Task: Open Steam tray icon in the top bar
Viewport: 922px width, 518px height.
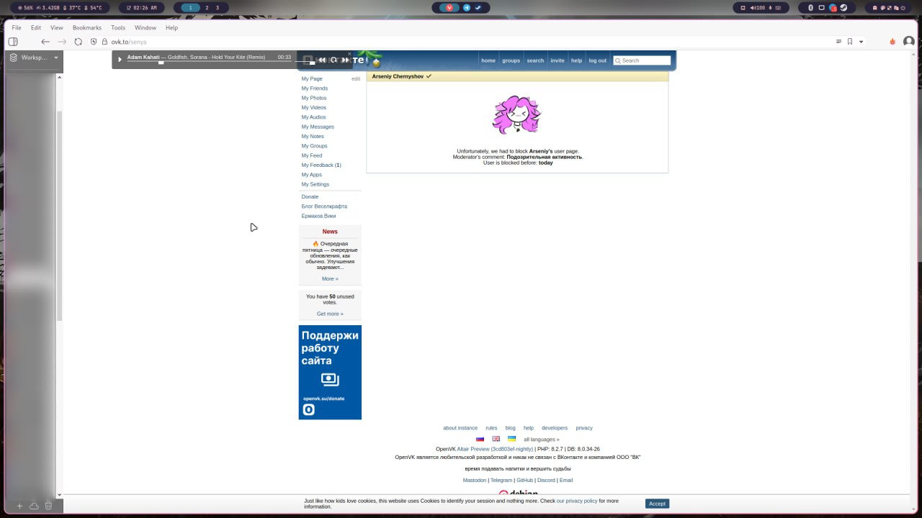Action: [843, 8]
